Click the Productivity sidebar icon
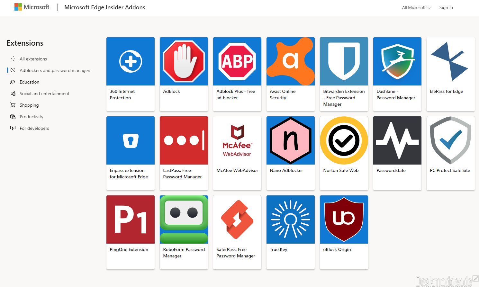The width and height of the screenshot is (479, 287). [x=13, y=117]
